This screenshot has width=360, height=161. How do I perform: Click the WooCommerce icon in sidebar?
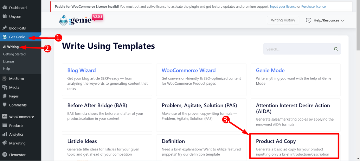[4, 117]
